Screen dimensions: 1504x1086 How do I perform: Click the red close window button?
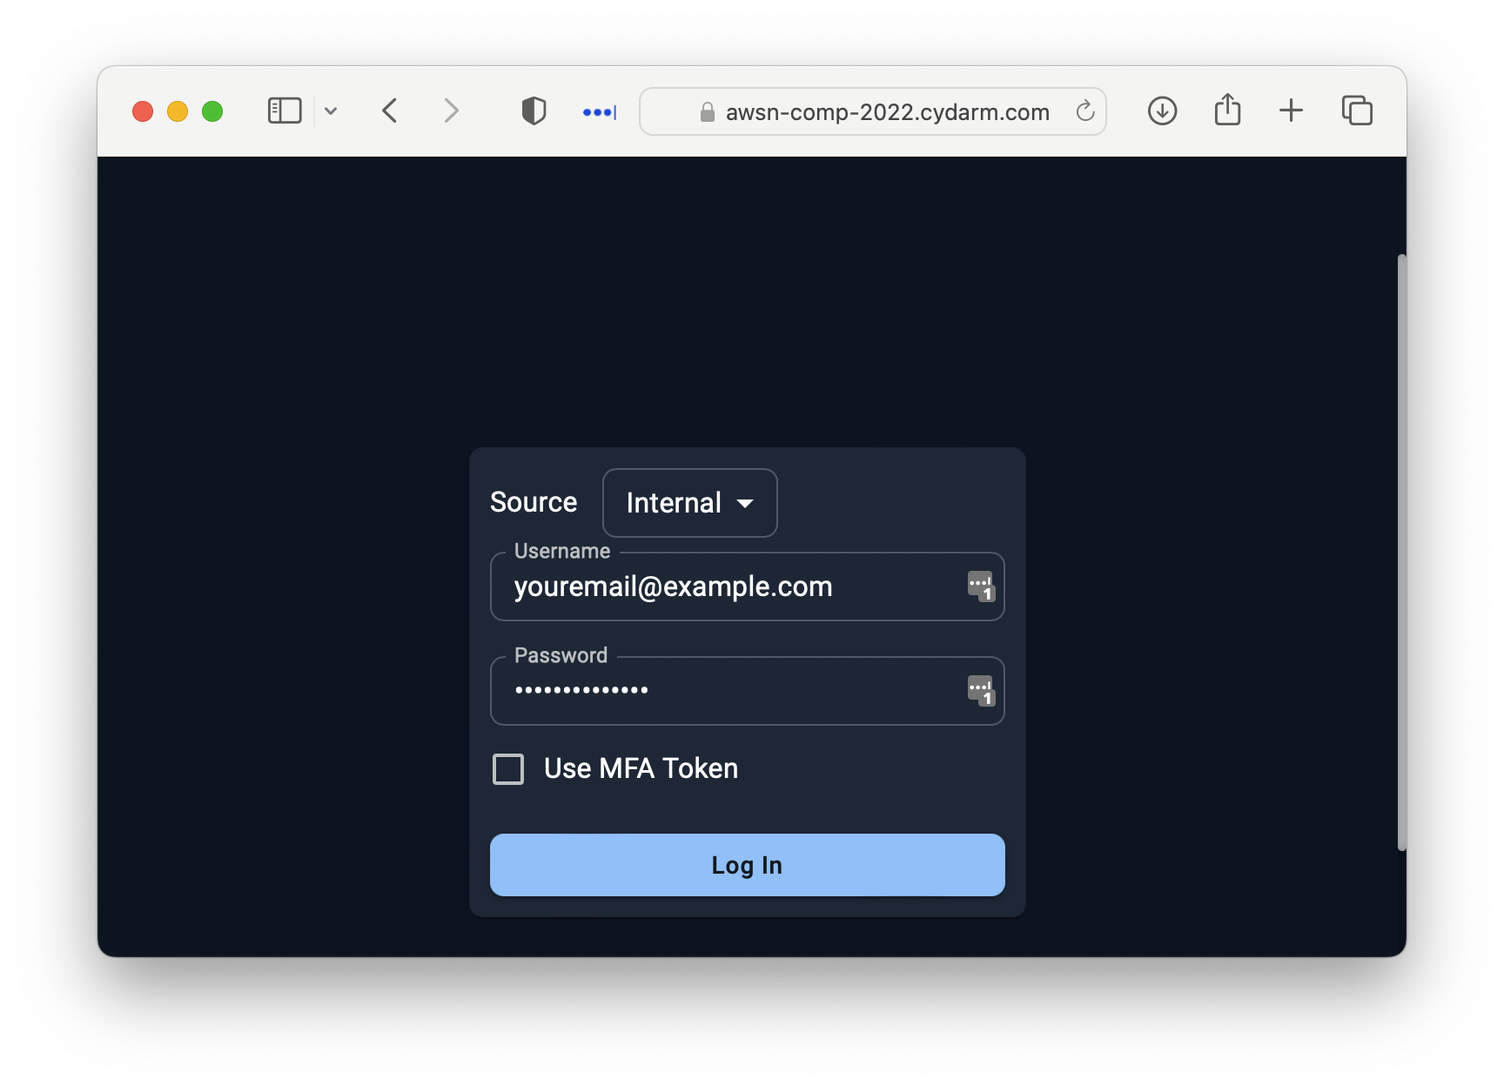click(x=143, y=111)
